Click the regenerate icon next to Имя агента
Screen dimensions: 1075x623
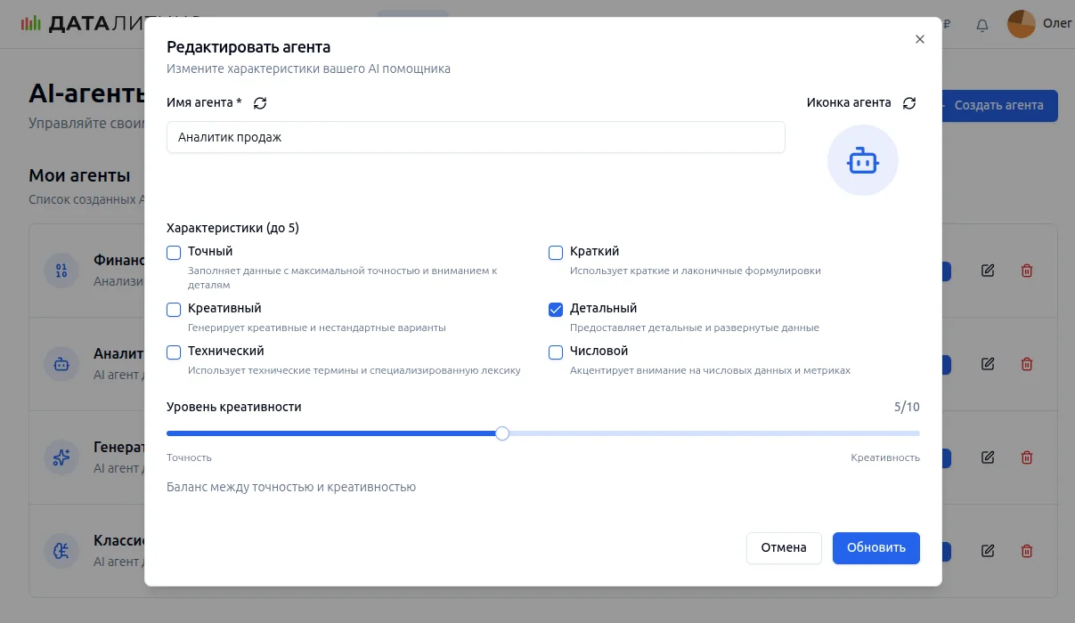[260, 103]
